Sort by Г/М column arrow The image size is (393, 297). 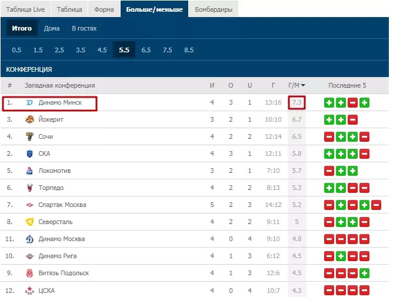(x=303, y=85)
